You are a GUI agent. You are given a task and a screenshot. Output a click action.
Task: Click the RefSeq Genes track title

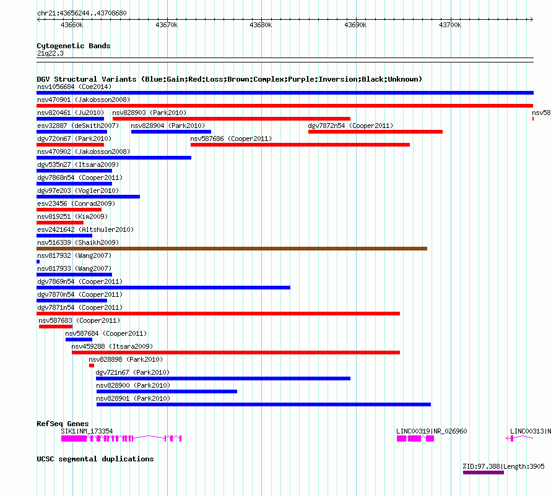(63, 424)
